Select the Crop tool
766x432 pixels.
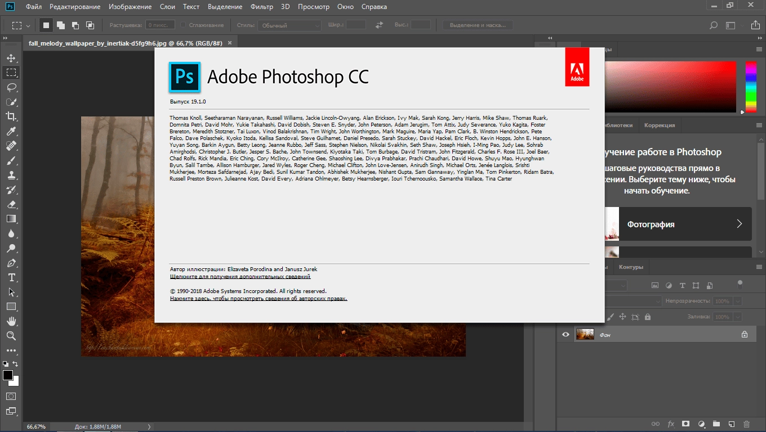(x=11, y=116)
